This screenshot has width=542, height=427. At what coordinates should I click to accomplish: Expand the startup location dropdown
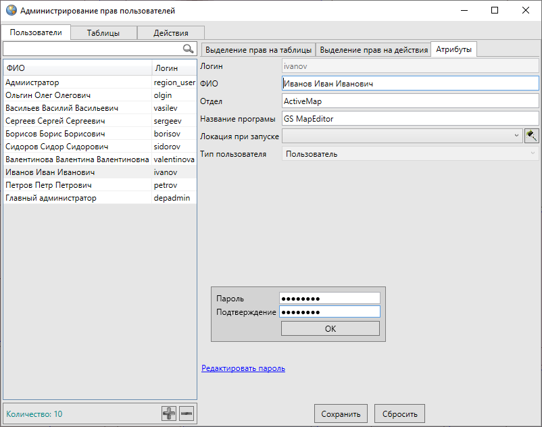517,136
